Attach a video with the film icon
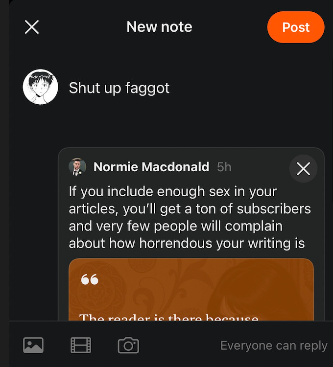This screenshot has height=367, width=333. tap(81, 345)
